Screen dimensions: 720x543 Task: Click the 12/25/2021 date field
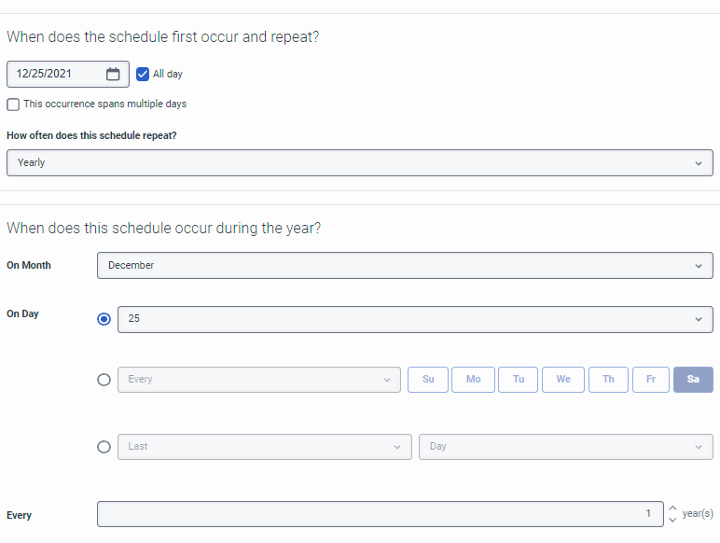click(x=56, y=75)
